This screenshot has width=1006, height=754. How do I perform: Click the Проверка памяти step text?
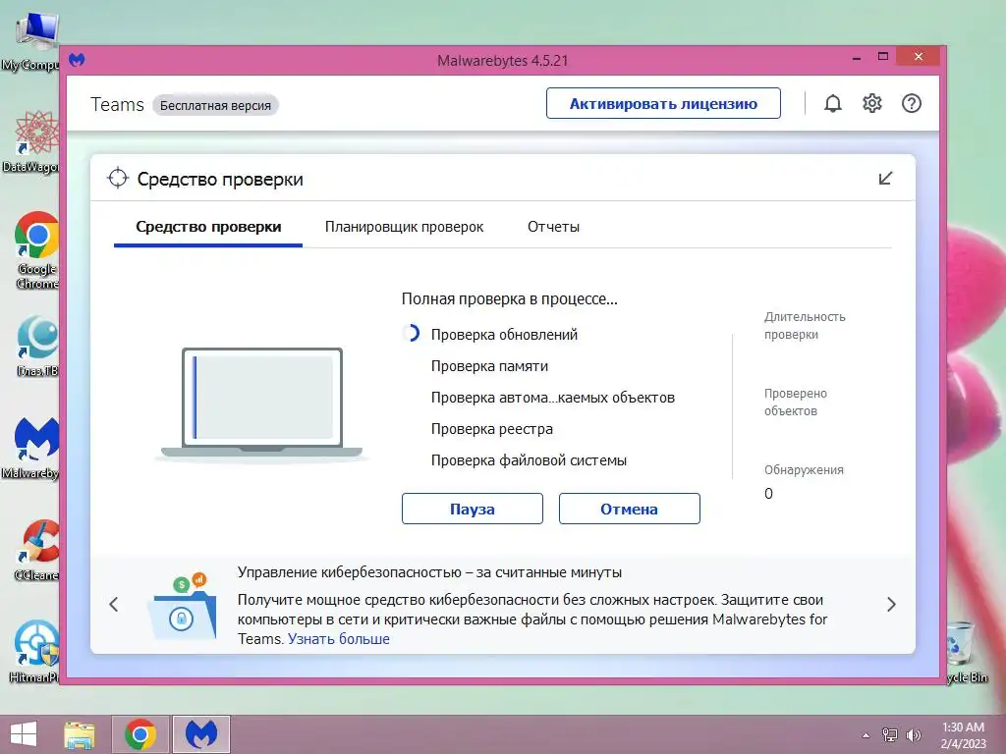click(x=489, y=366)
